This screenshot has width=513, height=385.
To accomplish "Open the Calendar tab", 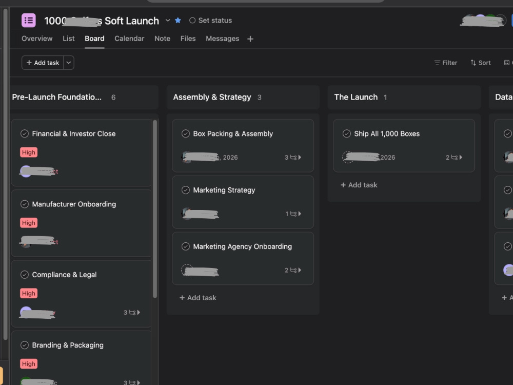I will click(x=129, y=38).
